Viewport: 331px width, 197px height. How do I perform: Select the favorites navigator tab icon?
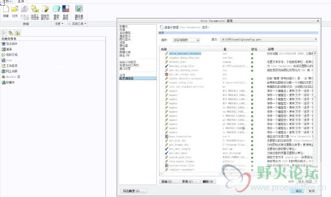pos(17,33)
